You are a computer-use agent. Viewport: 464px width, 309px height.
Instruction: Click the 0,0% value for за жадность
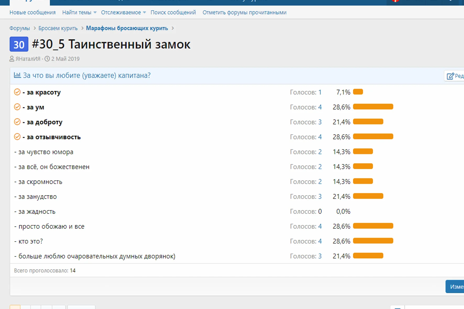tap(343, 212)
